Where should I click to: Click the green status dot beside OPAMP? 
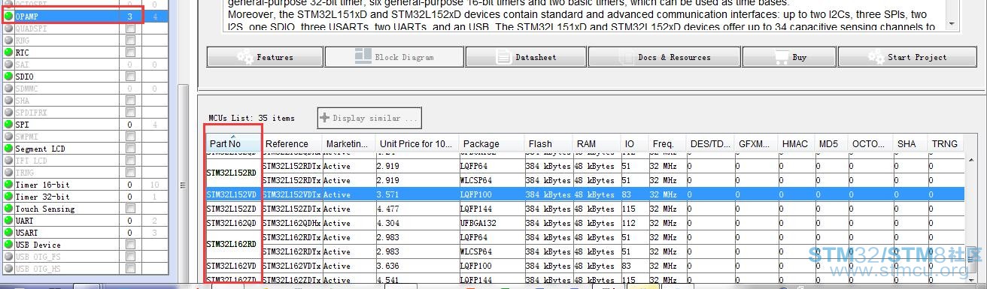click(x=8, y=16)
